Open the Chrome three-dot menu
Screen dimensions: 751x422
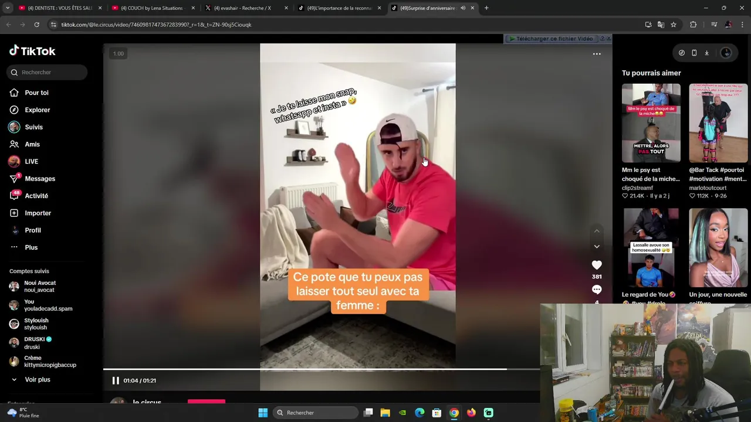click(743, 25)
